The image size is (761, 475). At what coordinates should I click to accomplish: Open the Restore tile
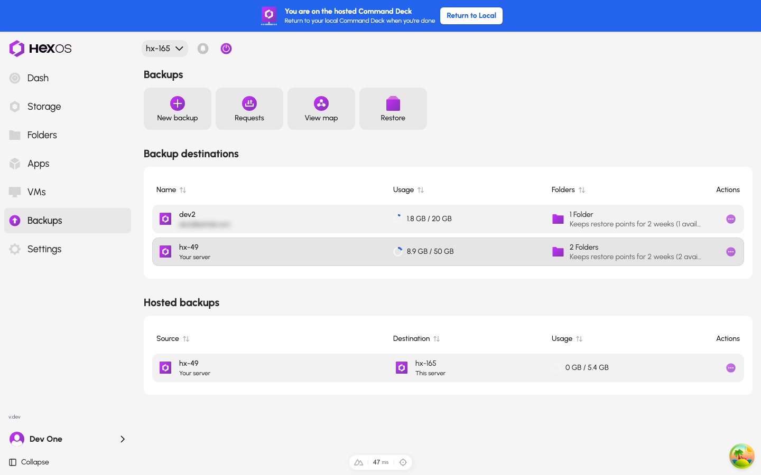point(393,109)
